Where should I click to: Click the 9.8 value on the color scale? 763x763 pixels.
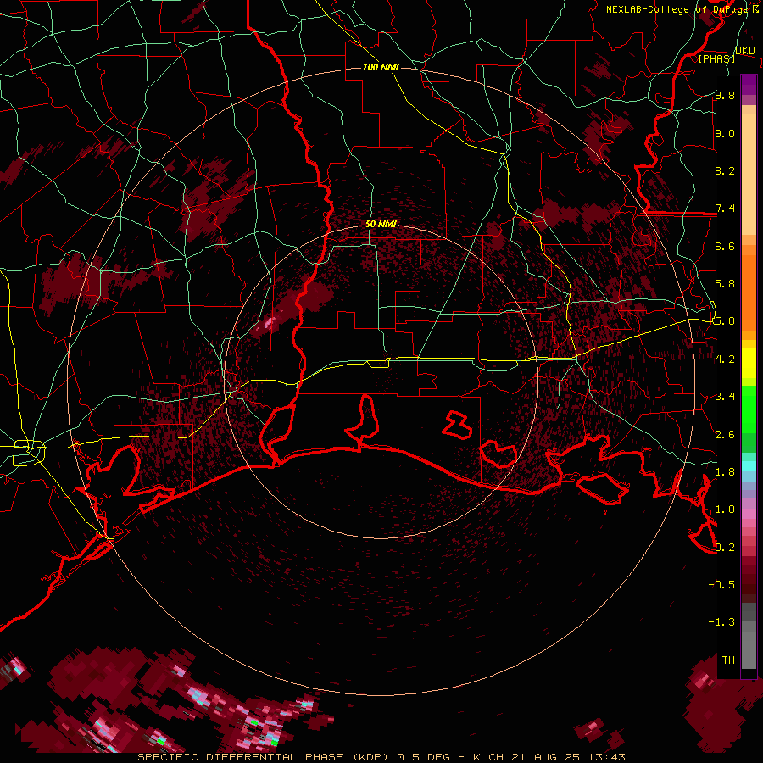point(725,95)
